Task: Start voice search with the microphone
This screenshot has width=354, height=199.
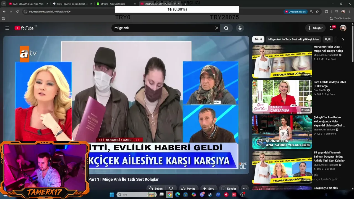Action: pos(240,28)
